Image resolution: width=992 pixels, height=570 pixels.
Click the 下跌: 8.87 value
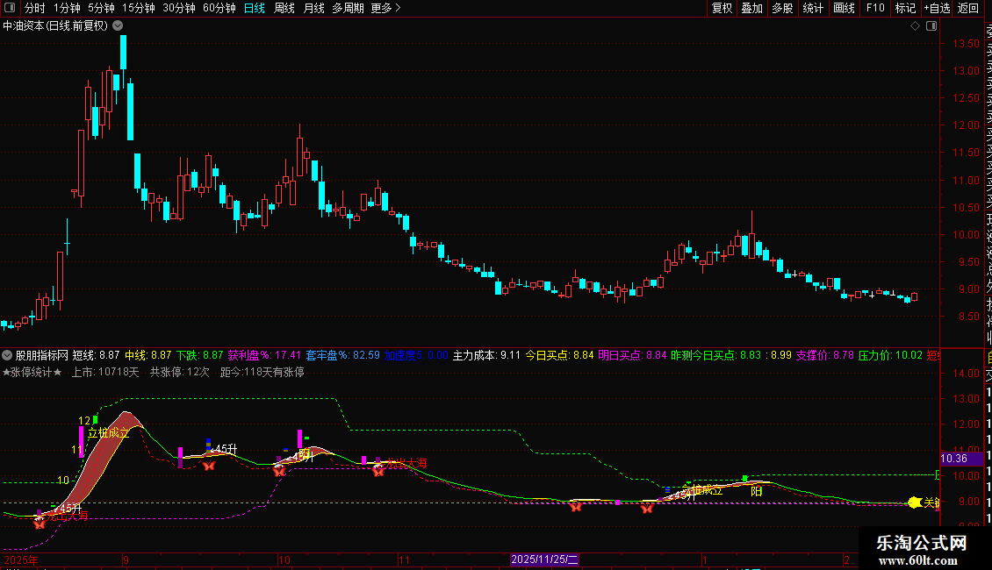(200, 355)
